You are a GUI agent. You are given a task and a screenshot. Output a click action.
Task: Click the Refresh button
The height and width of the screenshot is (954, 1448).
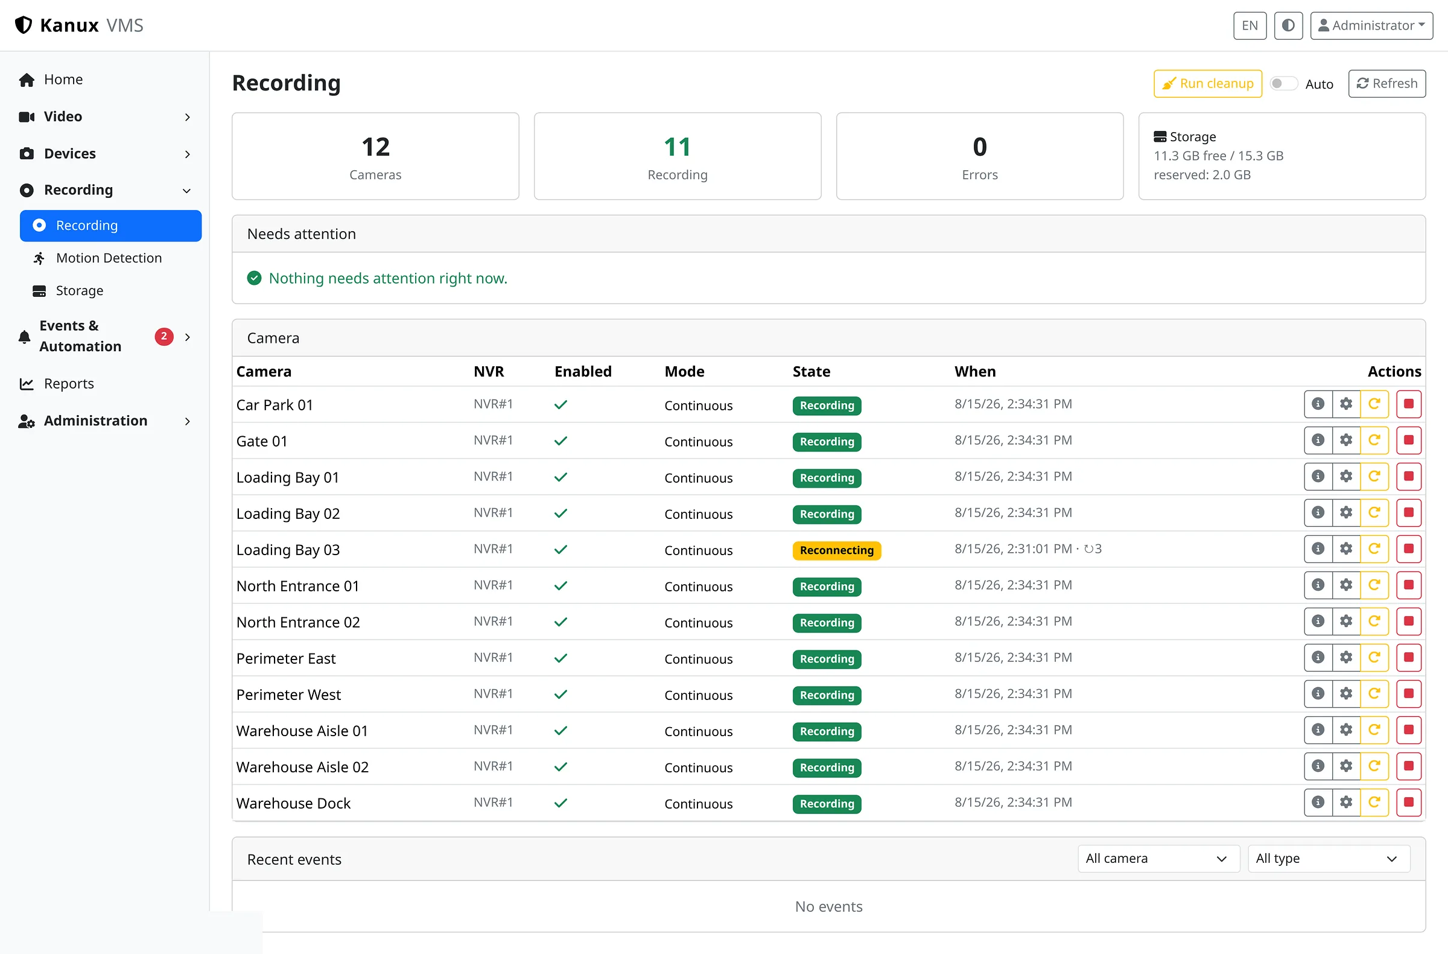pyautogui.click(x=1386, y=84)
